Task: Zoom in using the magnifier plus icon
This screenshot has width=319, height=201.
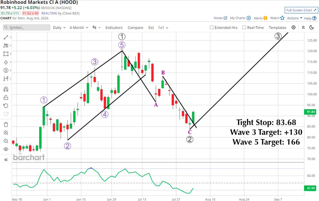Action: pos(6,133)
